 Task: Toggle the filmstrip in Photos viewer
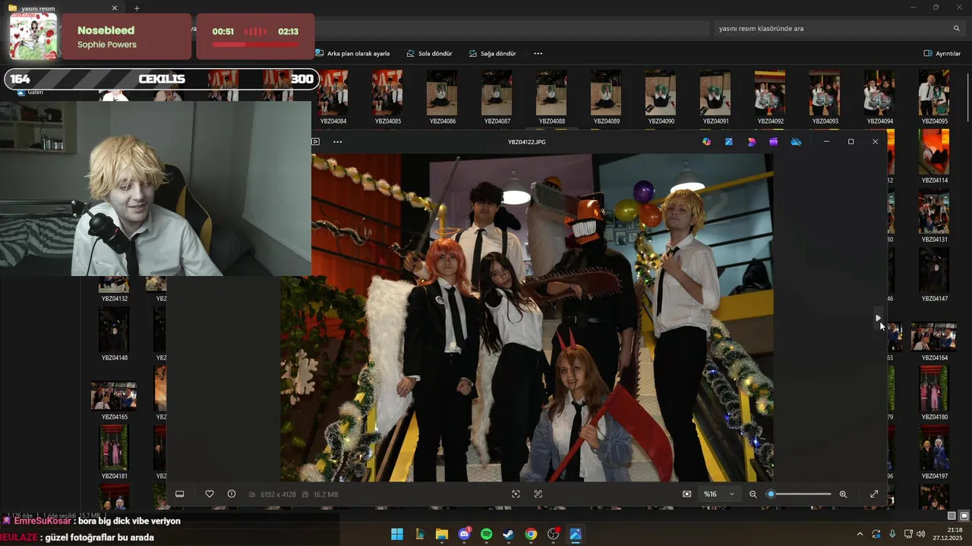coord(180,494)
